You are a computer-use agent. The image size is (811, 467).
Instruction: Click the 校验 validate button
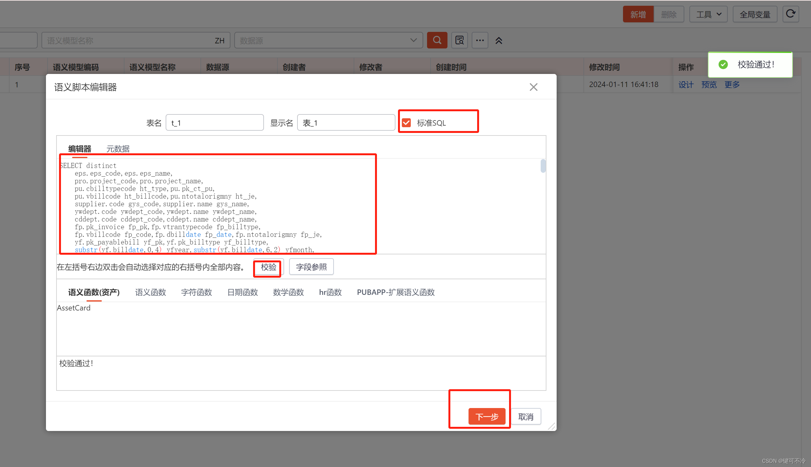pyautogui.click(x=267, y=266)
